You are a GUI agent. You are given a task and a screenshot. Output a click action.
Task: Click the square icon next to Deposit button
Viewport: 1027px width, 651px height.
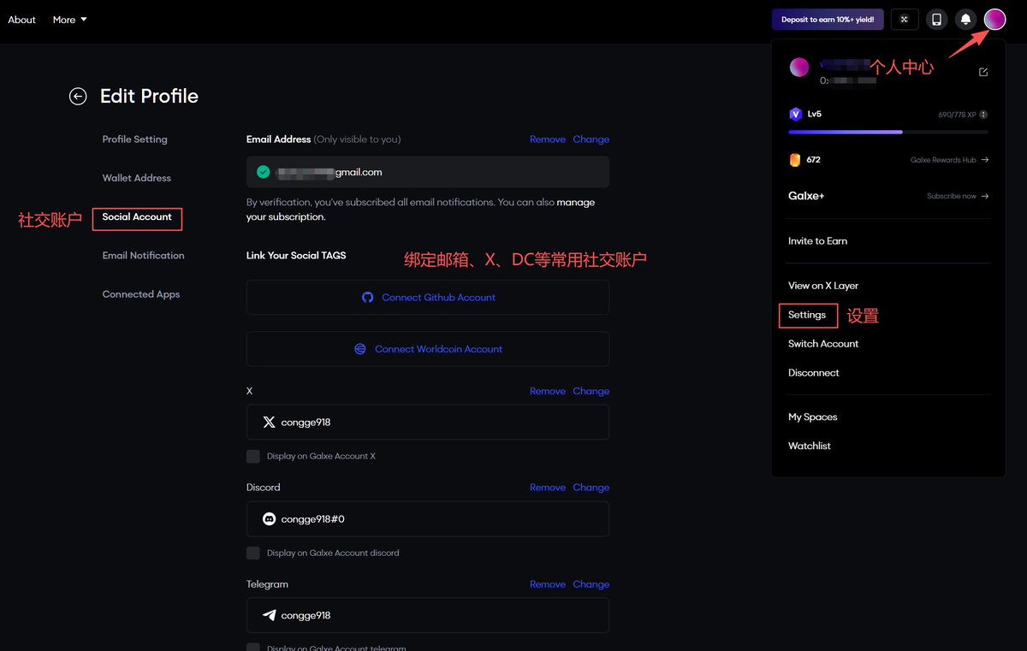pyautogui.click(x=905, y=19)
